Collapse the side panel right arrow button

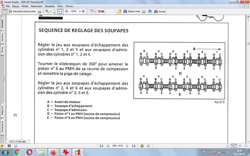(248, 16)
